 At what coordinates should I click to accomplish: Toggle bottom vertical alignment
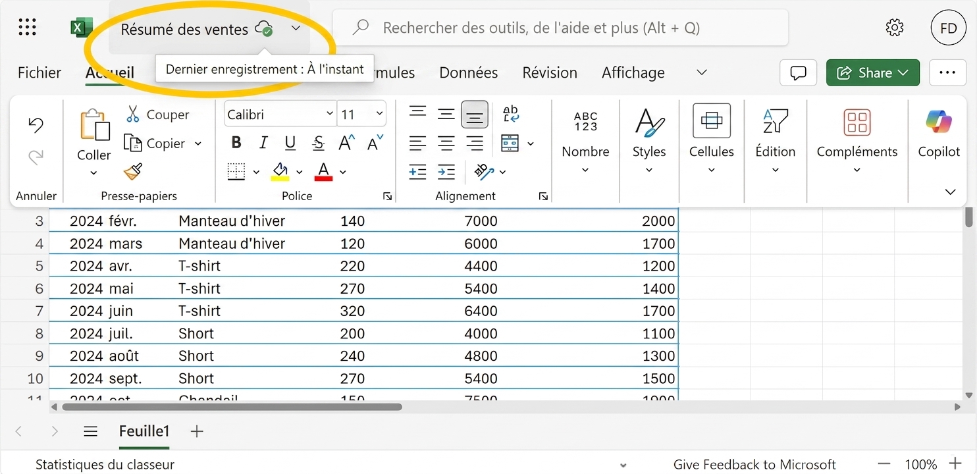[x=475, y=115]
